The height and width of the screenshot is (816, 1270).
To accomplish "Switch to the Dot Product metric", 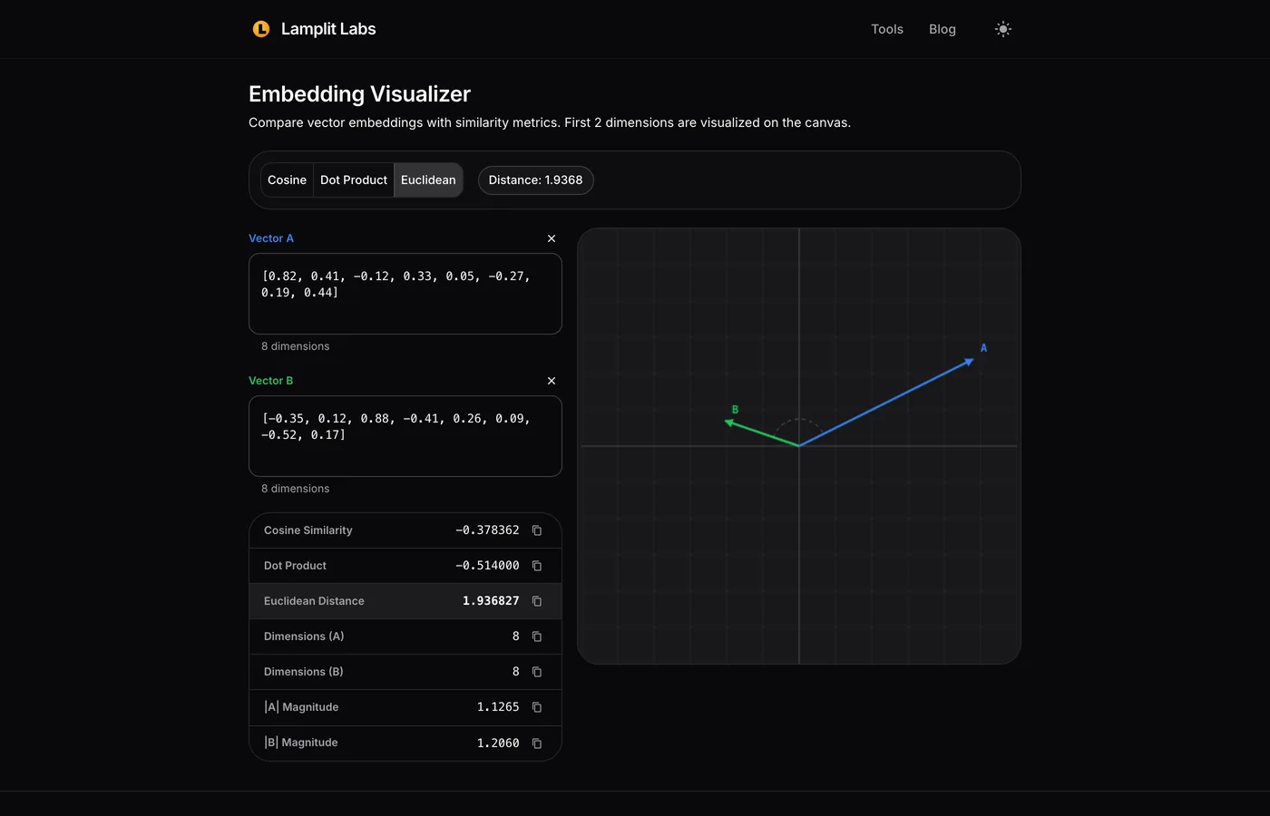I will point(354,180).
